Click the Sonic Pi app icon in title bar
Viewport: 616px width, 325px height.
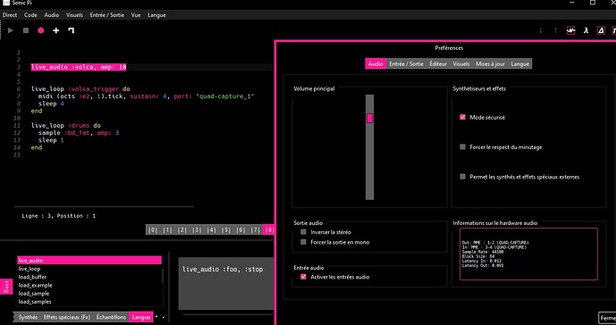6,3
